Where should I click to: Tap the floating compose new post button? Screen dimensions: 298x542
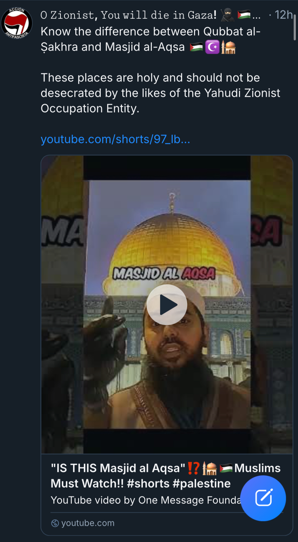point(263,498)
